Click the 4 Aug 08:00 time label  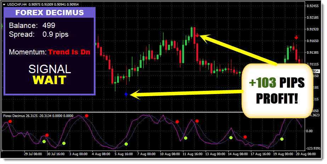coord(101,154)
